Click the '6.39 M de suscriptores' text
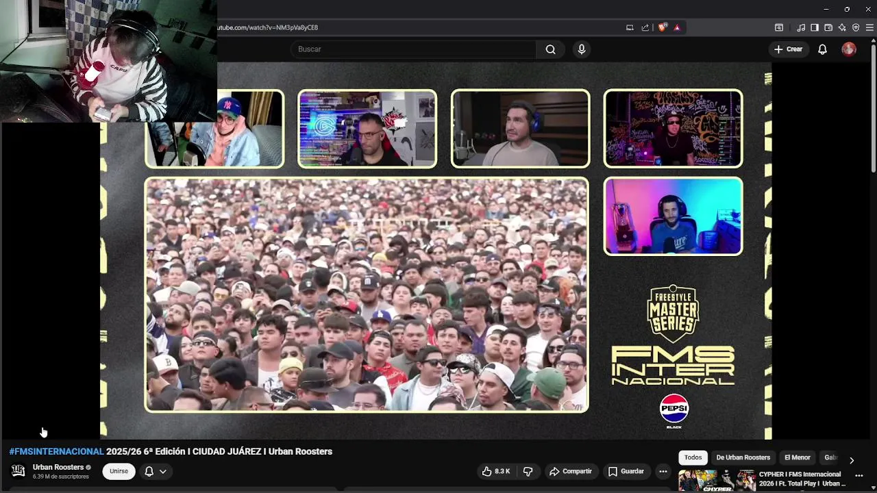Viewport: 877px width, 493px height. pyautogui.click(x=61, y=477)
